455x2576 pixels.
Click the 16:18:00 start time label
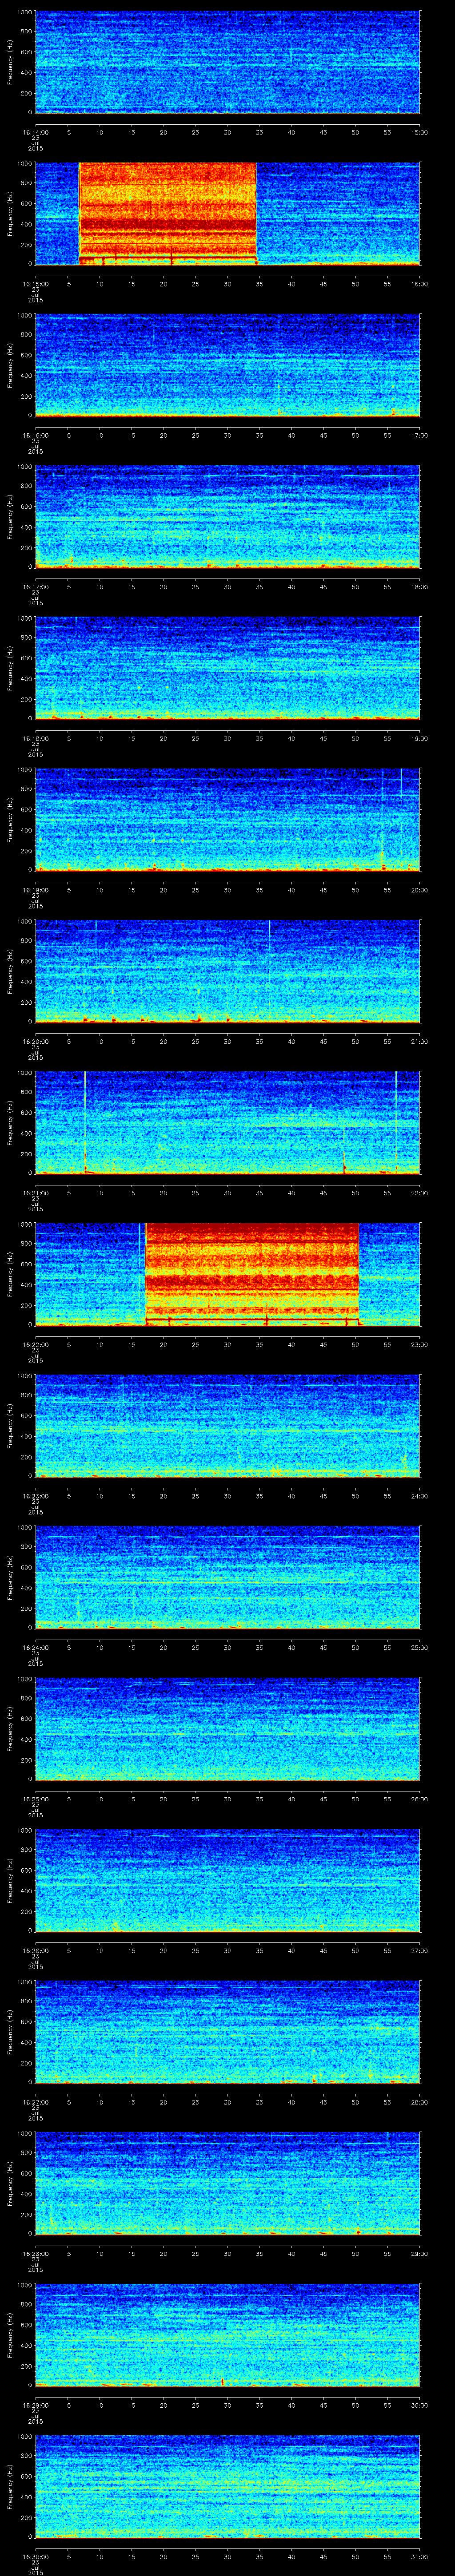pos(35,738)
